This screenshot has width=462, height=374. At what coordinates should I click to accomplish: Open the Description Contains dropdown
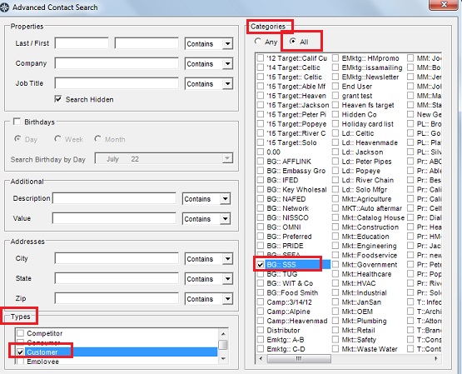(226, 198)
